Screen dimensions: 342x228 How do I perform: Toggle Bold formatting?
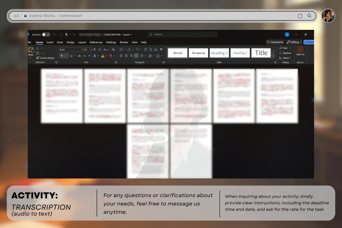[62, 56]
